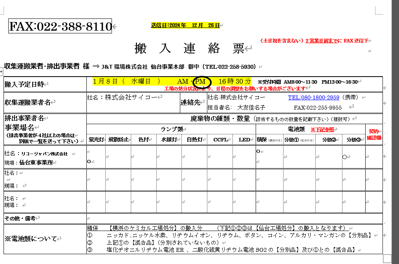Click the red 契約確認欄 header cell
The image size is (399, 264).
click(x=374, y=135)
